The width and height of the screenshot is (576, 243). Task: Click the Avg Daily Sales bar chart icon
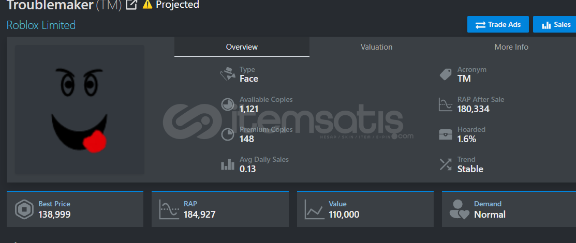pyautogui.click(x=227, y=164)
